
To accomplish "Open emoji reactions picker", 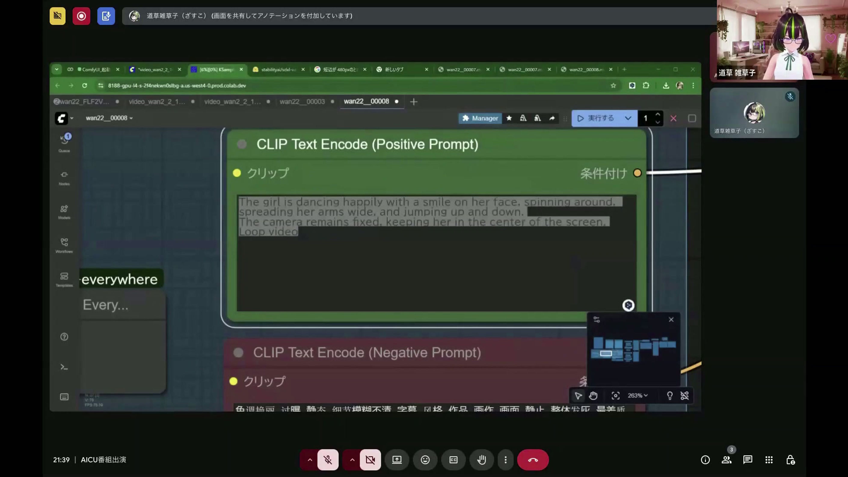I will pos(425,460).
